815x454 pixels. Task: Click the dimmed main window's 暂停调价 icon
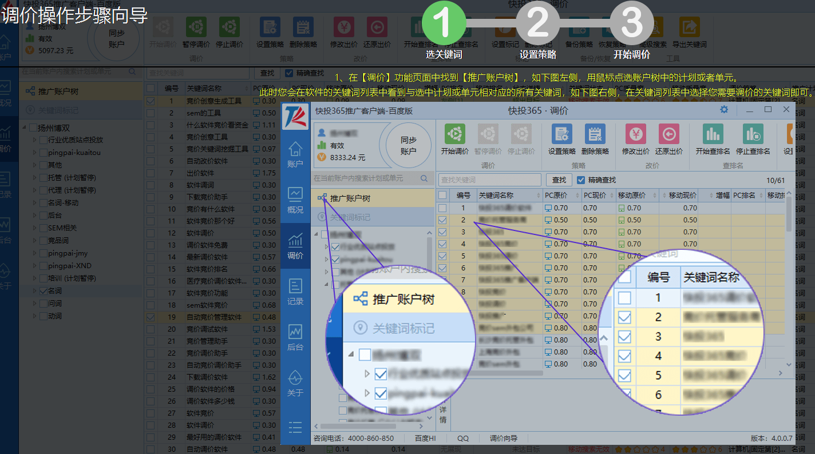coord(196,27)
